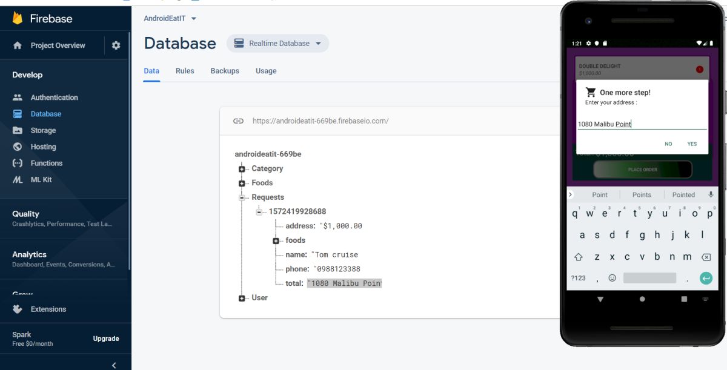Choose the 'Point' keyboard suggestion
This screenshot has width=727, height=370.
(x=600, y=194)
